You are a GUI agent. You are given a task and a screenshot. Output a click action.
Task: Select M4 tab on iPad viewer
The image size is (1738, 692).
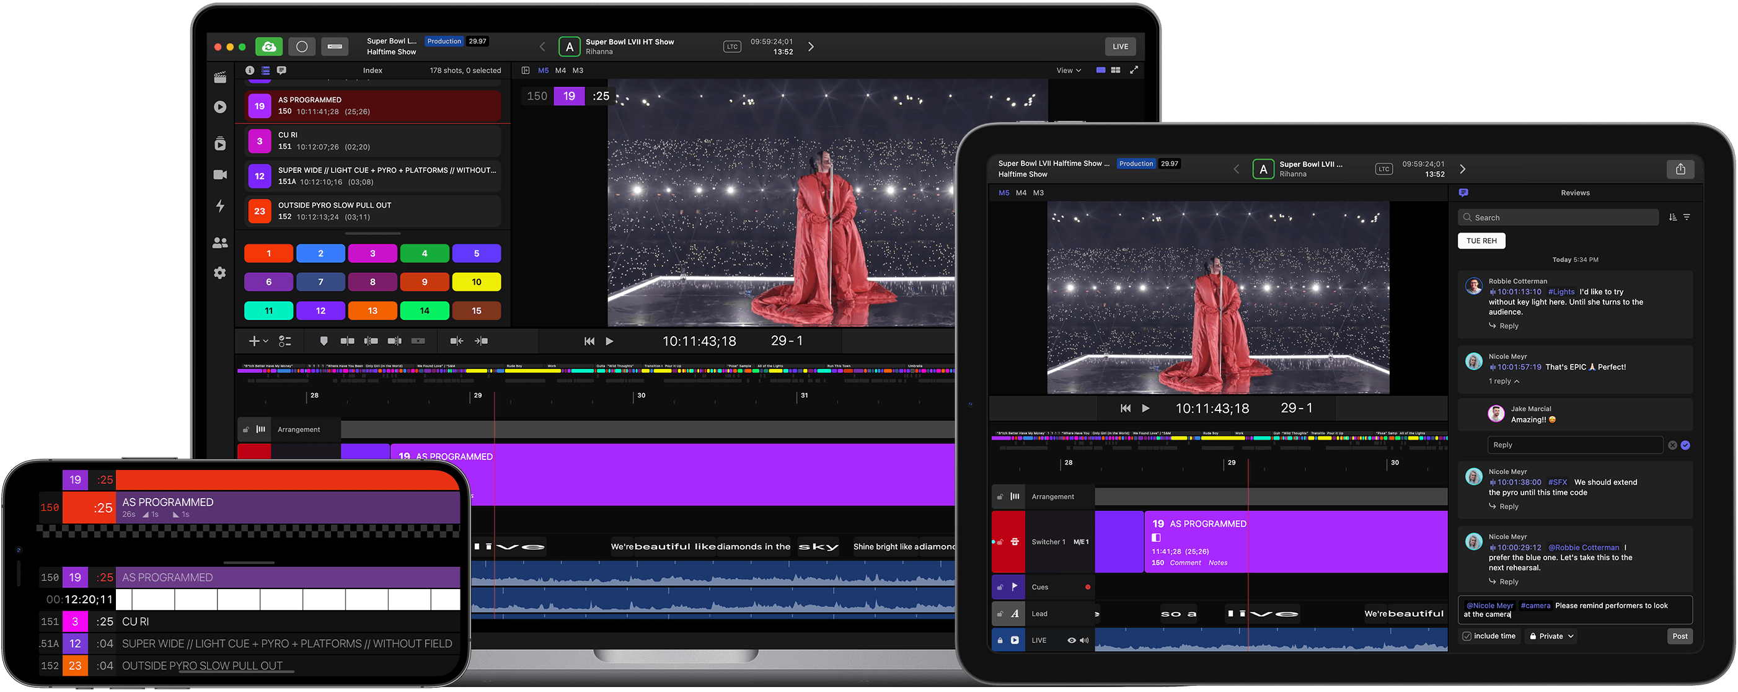[1021, 192]
